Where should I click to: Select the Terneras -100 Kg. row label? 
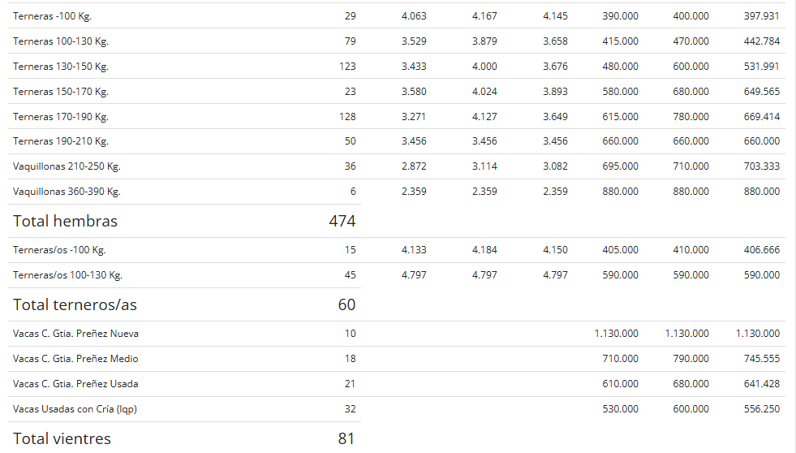click(x=52, y=16)
